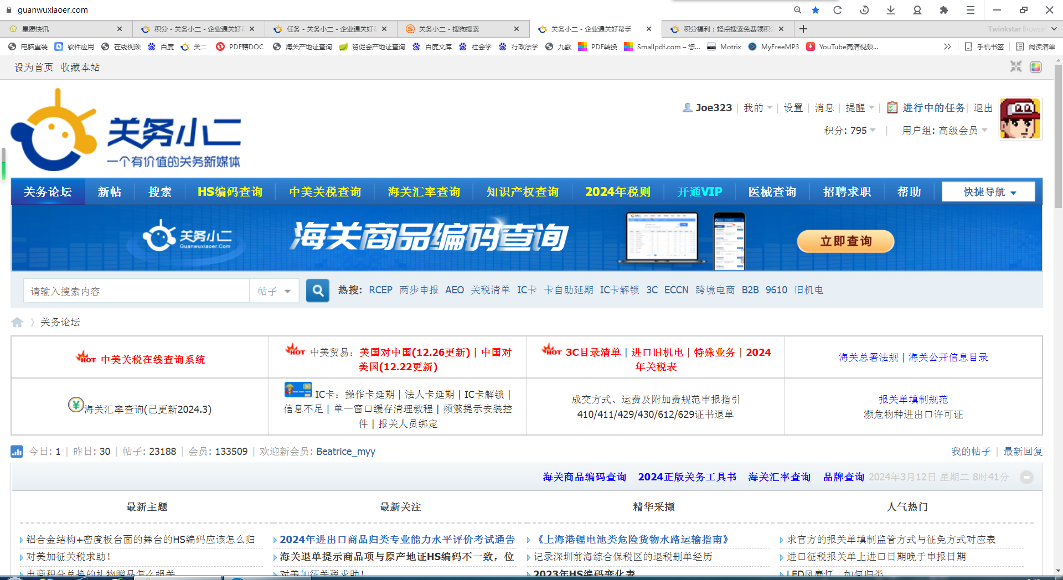The width and height of the screenshot is (1063, 580).
Task: Open the browser account profile icon
Action: 917,10
